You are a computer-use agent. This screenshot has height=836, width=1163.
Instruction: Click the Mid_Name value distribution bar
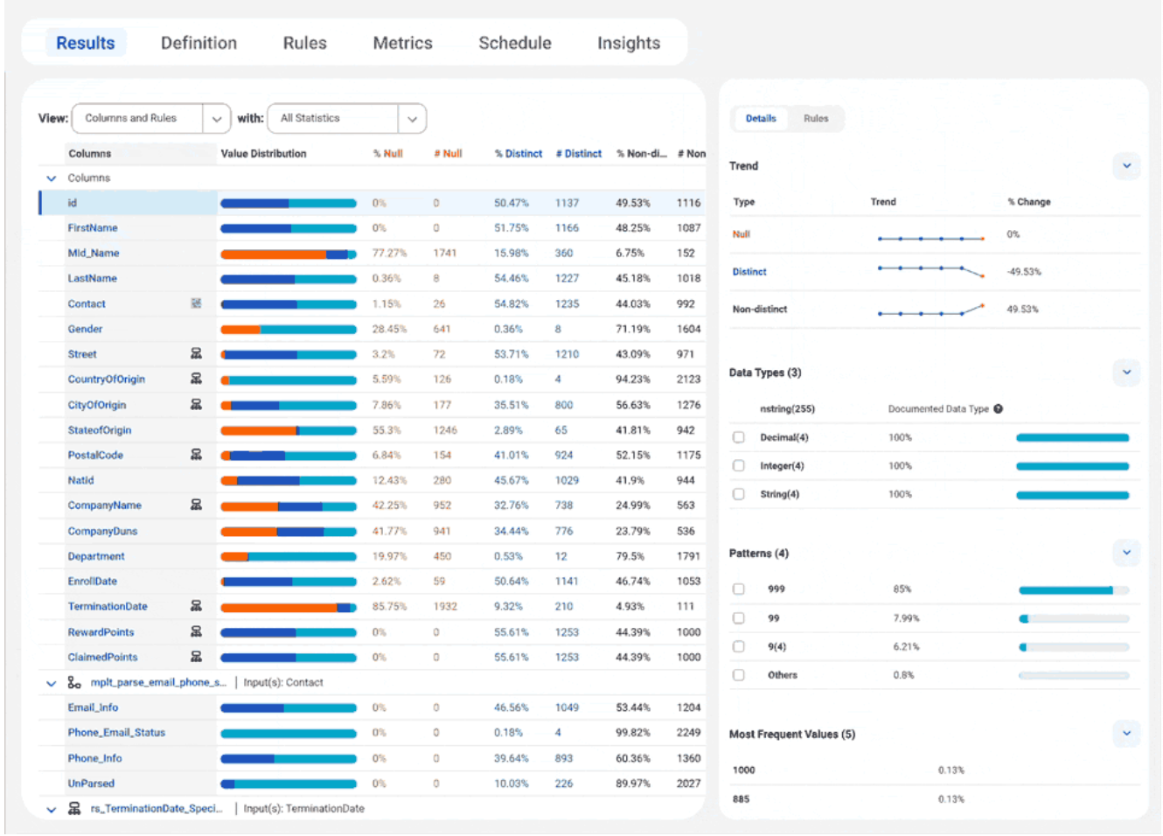(x=288, y=254)
